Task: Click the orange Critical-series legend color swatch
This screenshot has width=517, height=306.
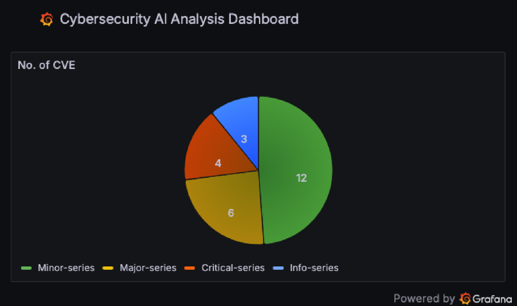Action: (x=190, y=268)
